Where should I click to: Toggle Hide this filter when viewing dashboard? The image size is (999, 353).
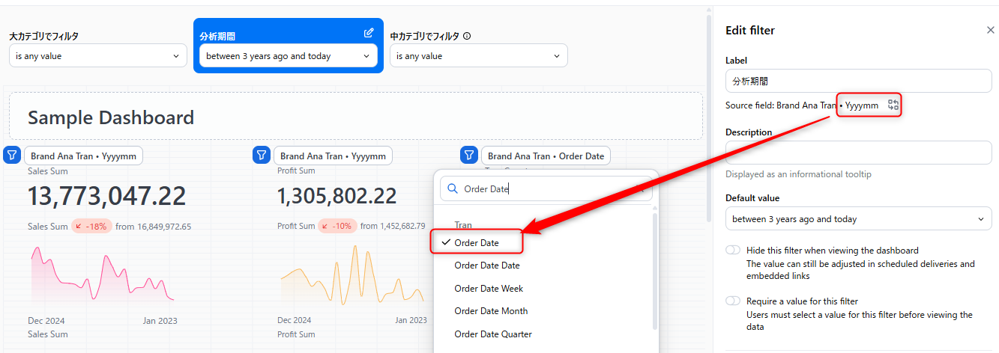coord(733,251)
